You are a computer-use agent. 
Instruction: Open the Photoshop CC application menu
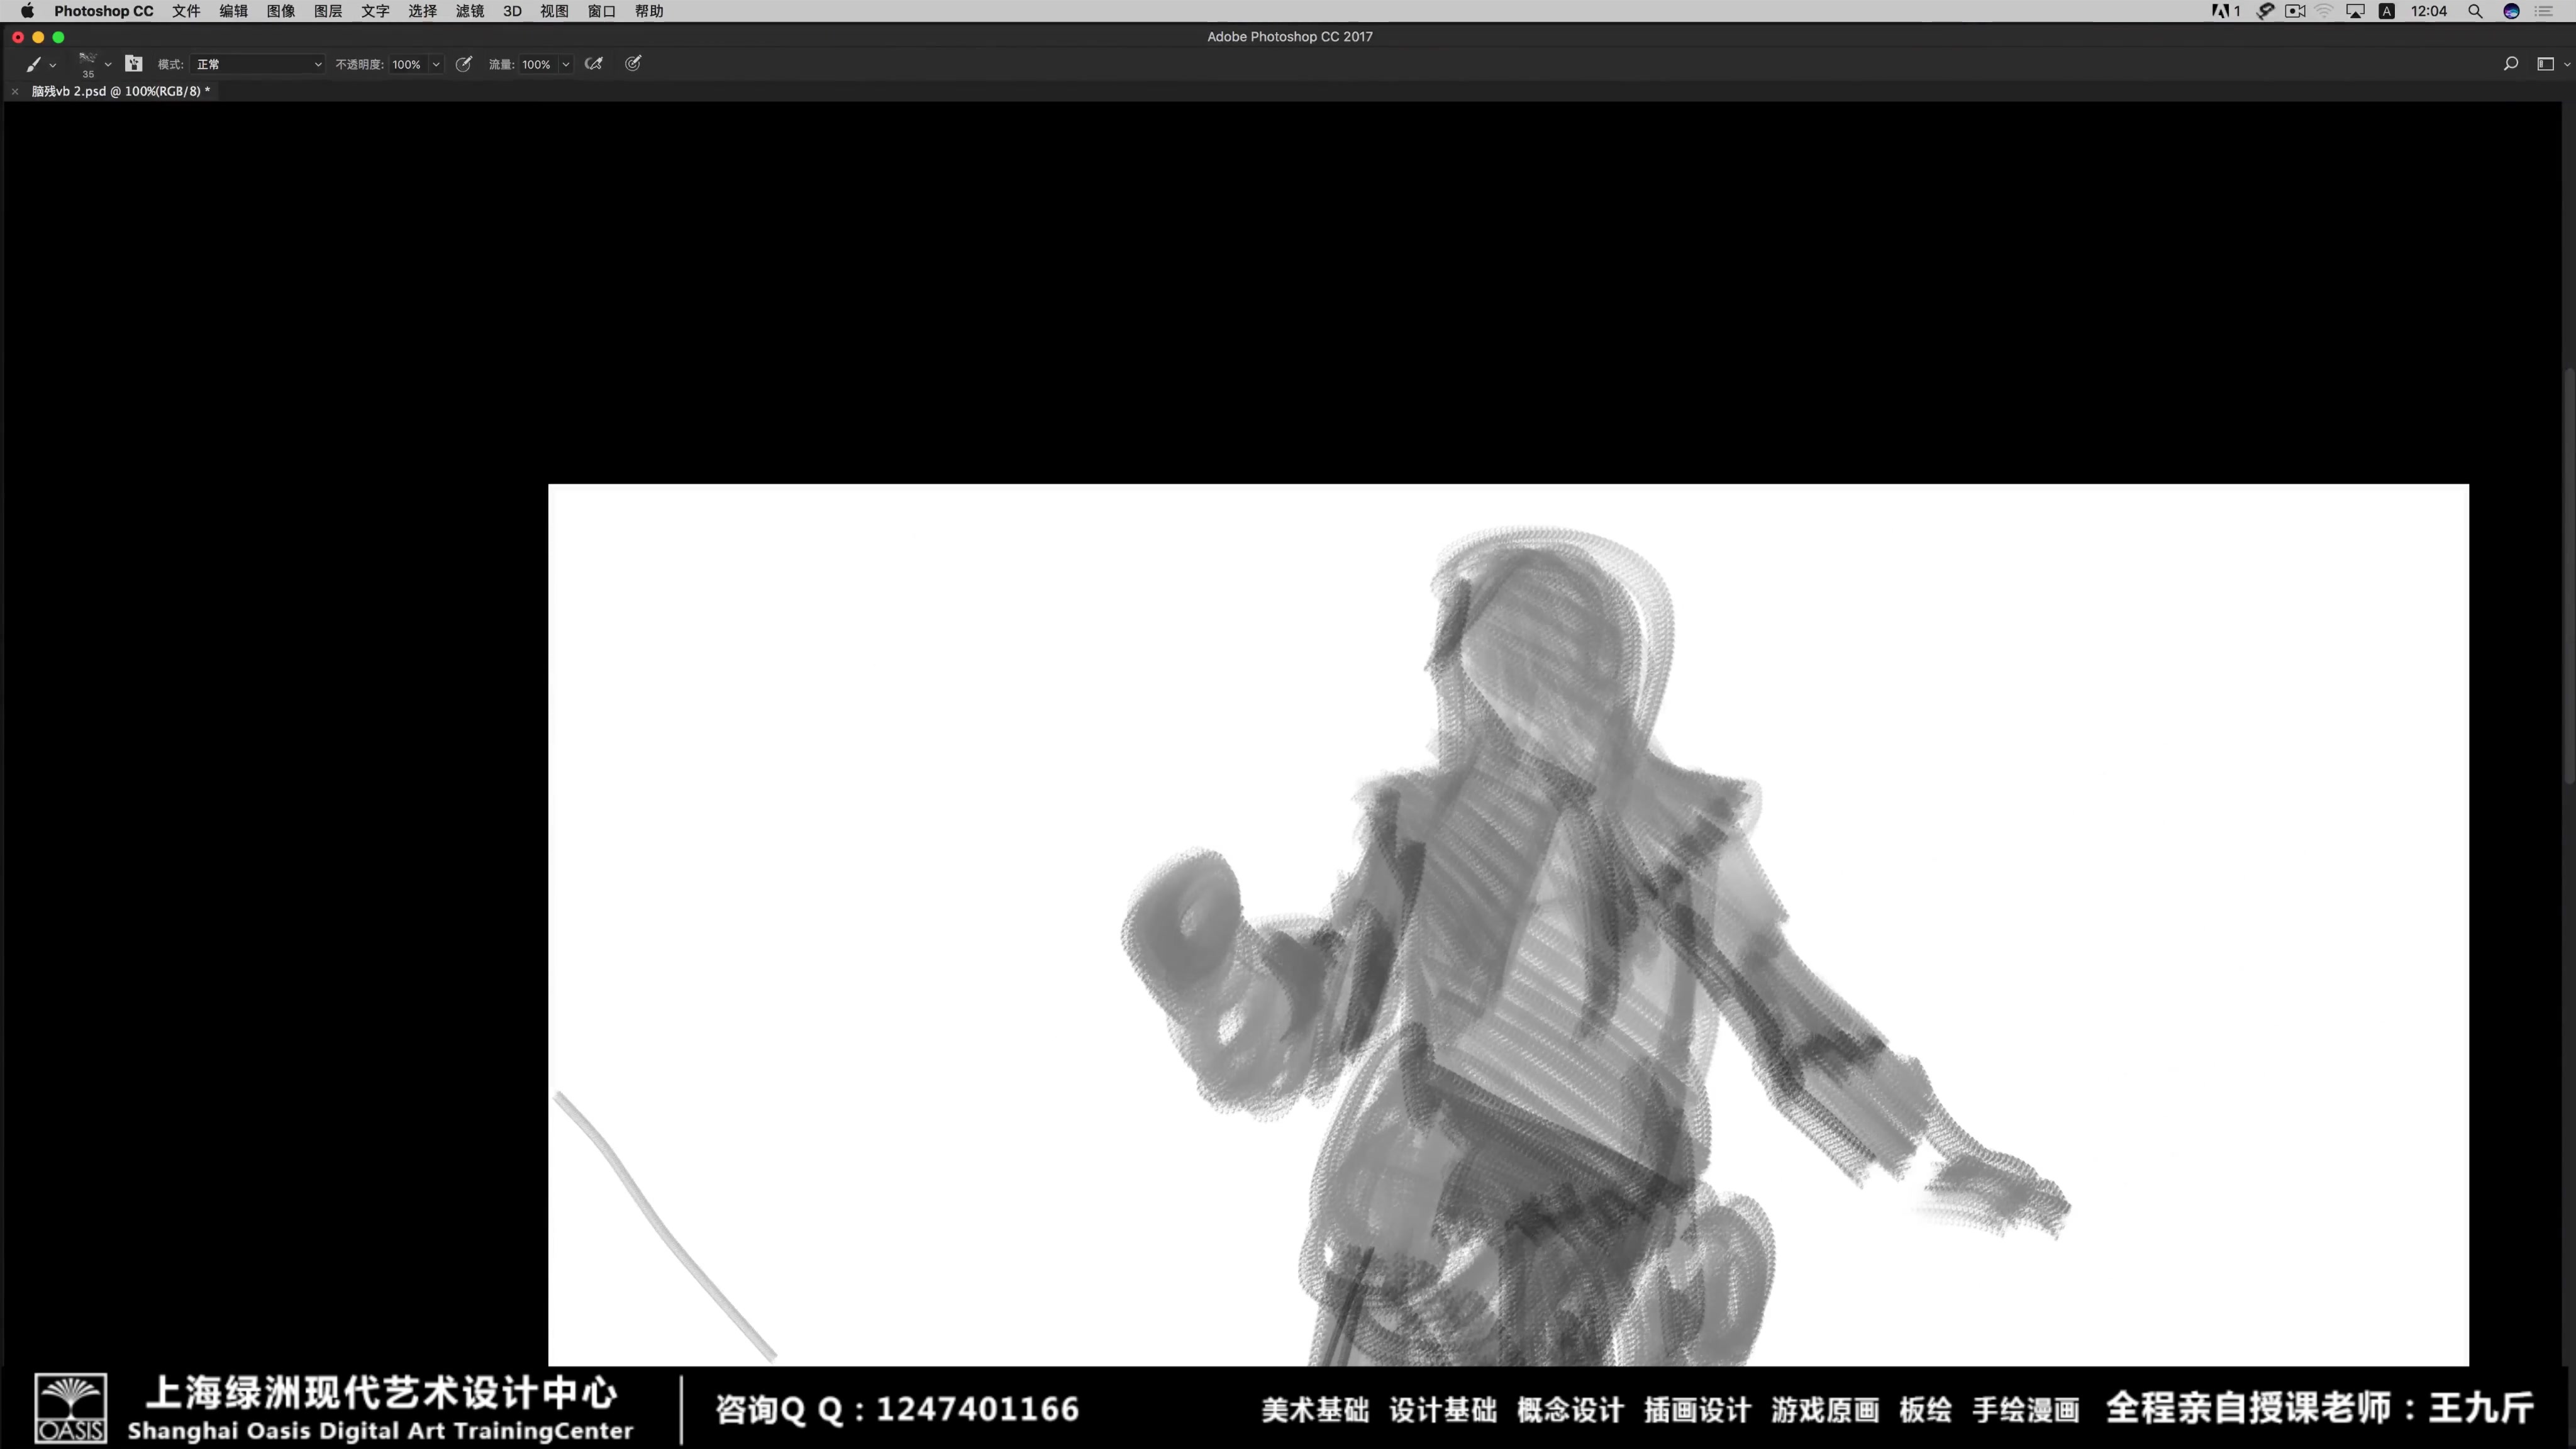[x=104, y=11]
